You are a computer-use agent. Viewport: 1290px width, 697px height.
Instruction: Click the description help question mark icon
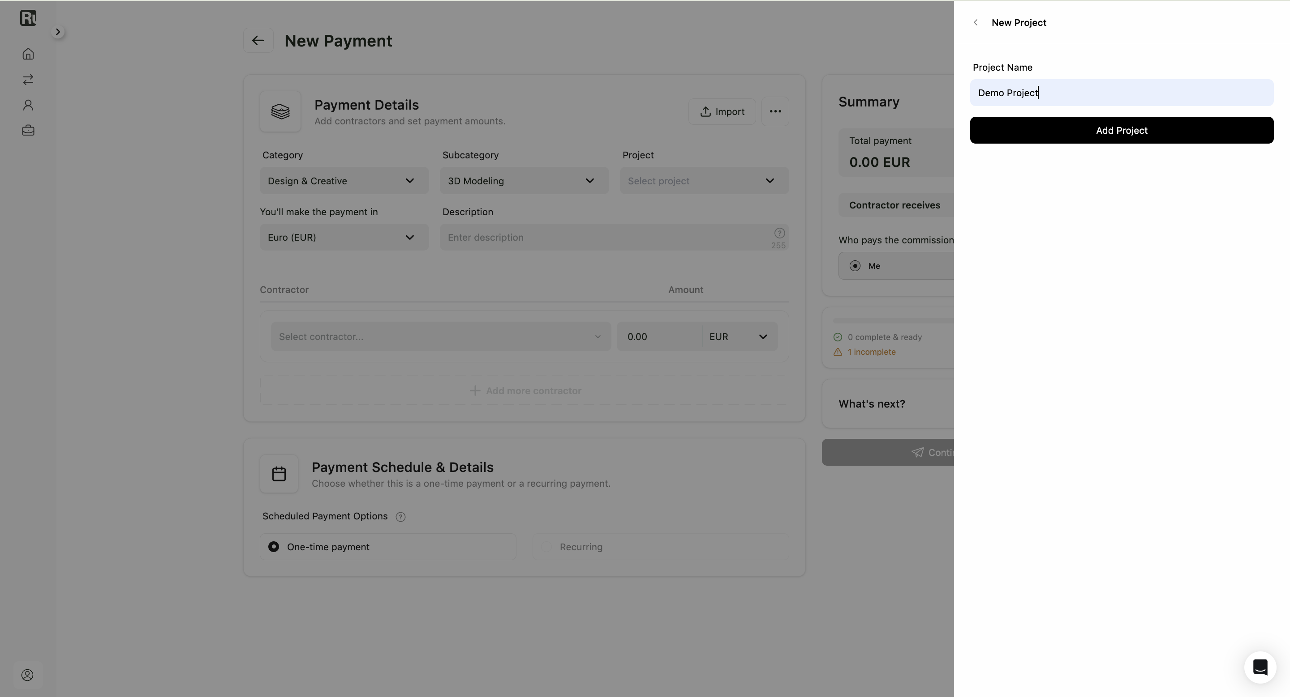[779, 233]
